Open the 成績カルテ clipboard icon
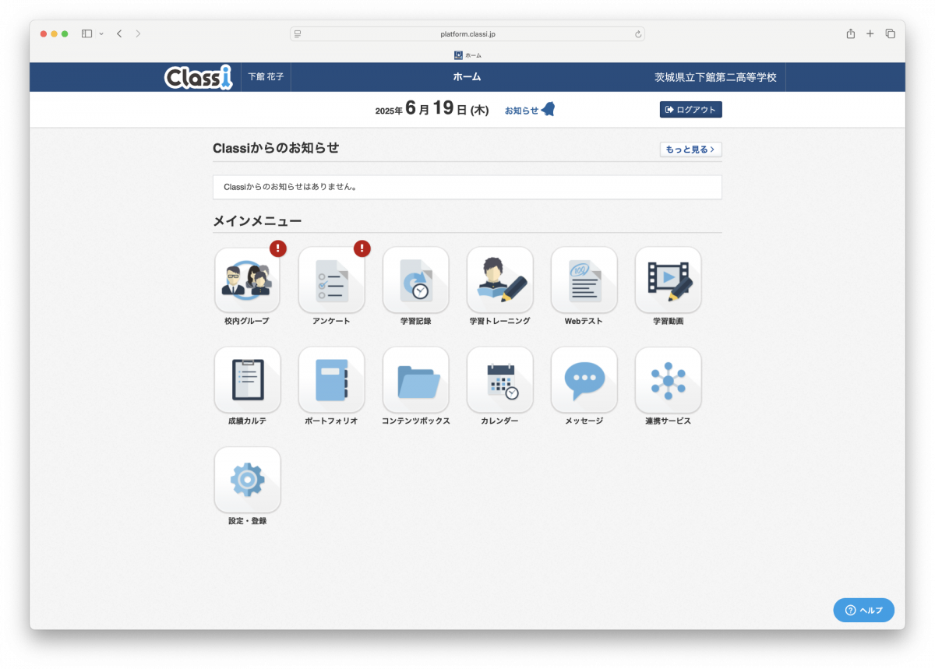Viewport: 935px width, 669px height. click(x=247, y=380)
